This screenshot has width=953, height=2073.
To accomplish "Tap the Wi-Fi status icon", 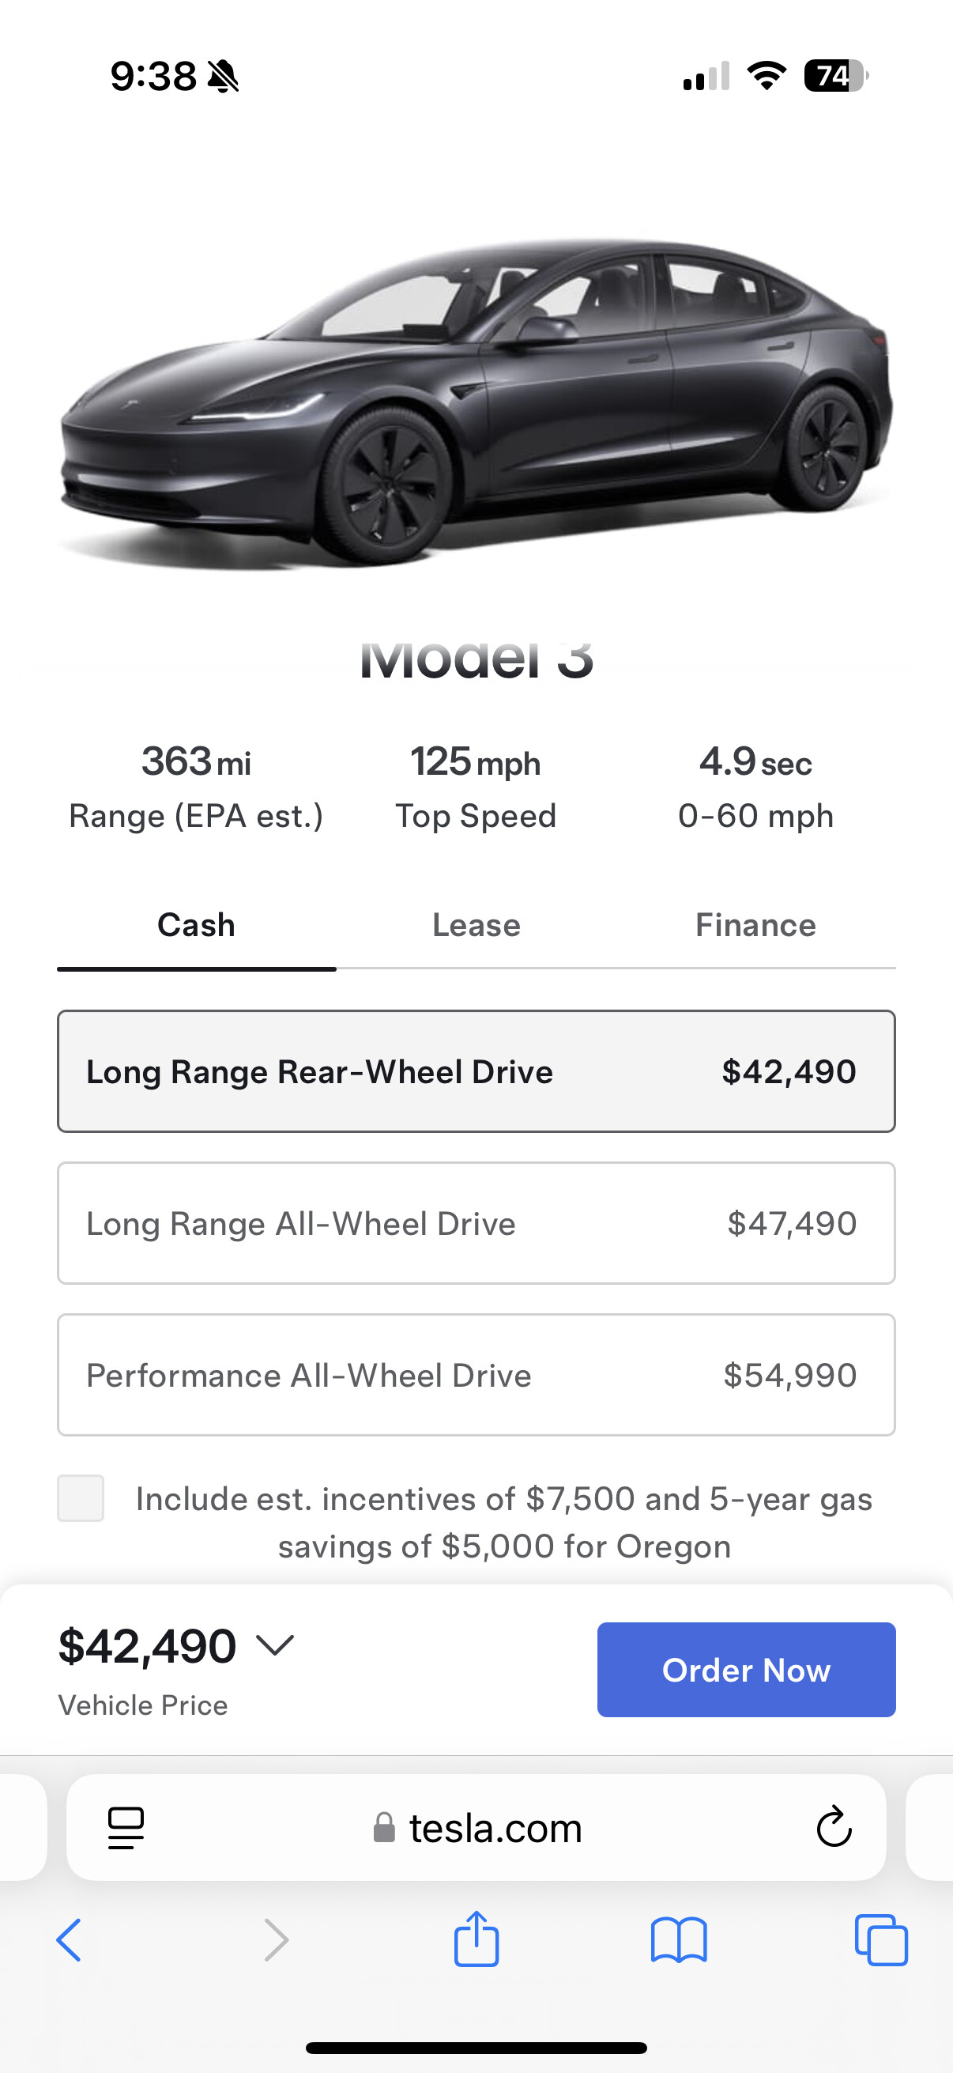I will point(767,77).
